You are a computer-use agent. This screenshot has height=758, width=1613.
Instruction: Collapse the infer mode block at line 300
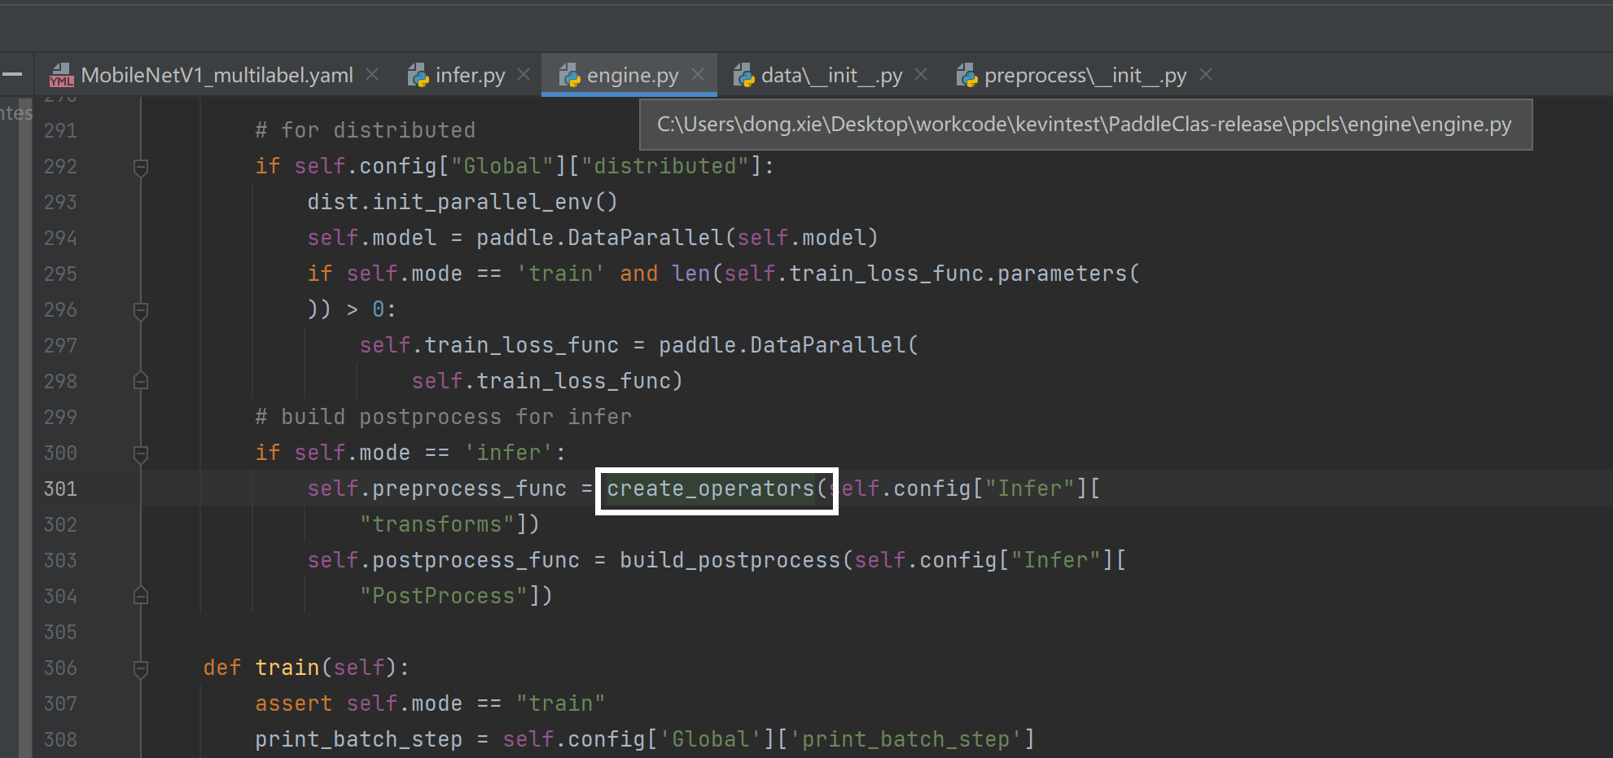tap(140, 453)
